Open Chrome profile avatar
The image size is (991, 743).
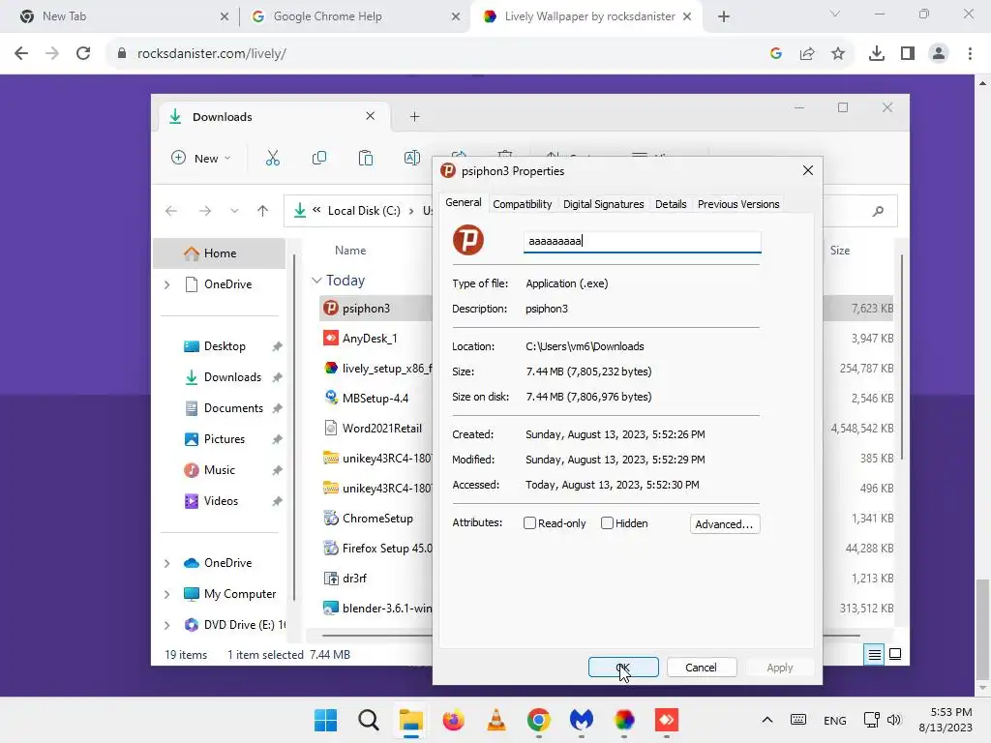pyautogui.click(x=939, y=53)
